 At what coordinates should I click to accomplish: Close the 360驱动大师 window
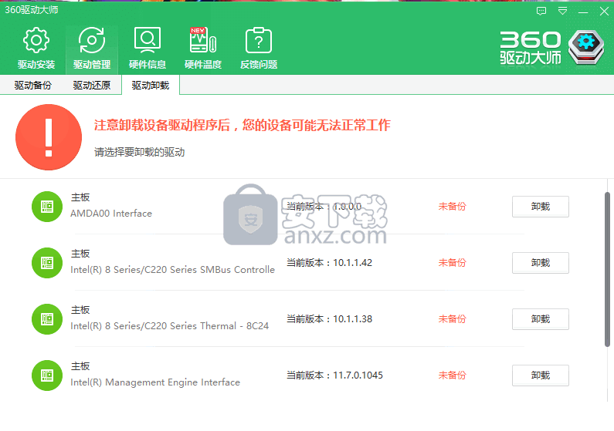[x=604, y=12]
